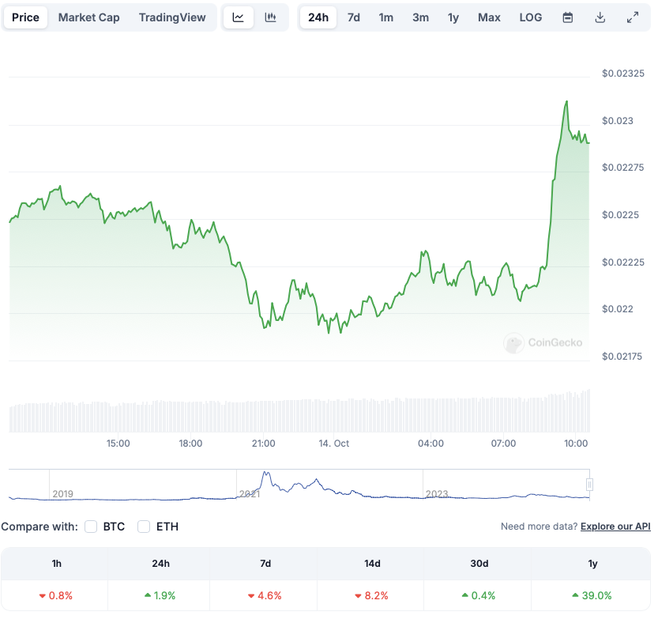Enable compare with ETH checkbox
This screenshot has width=658, height=623.
144,527
